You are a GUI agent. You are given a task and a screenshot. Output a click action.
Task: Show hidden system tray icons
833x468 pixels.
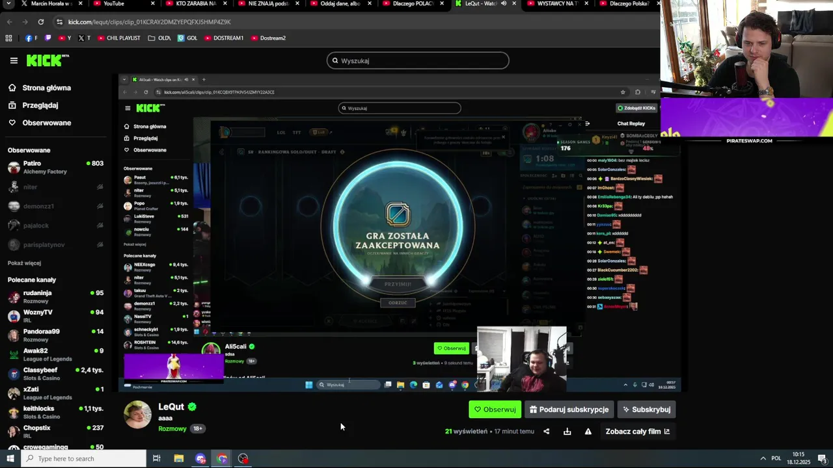coord(763,458)
